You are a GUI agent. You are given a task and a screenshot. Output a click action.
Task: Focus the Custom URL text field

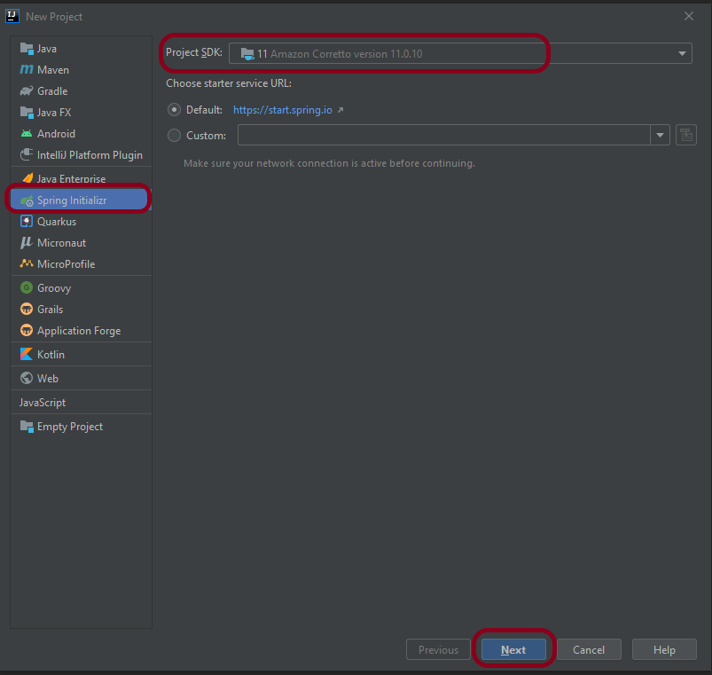[443, 136]
